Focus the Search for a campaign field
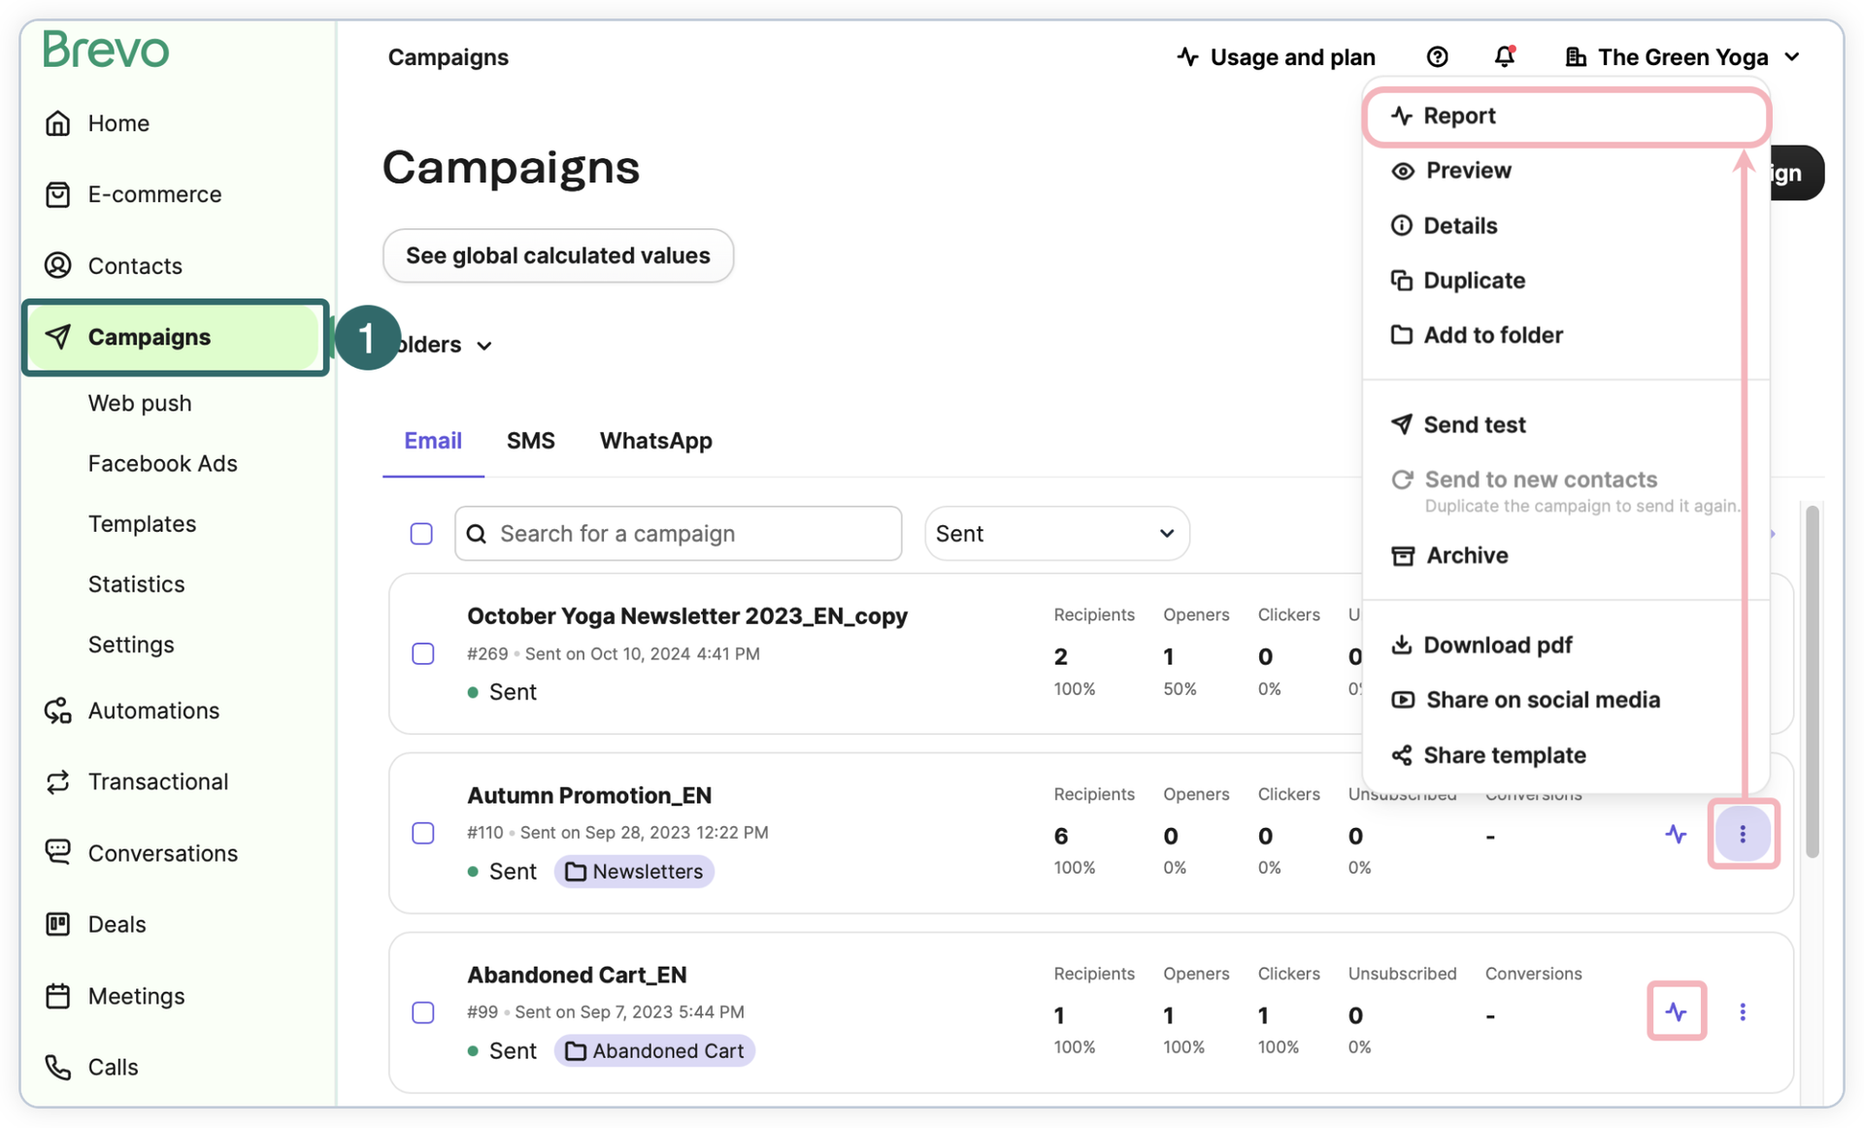 click(x=680, y=534)
